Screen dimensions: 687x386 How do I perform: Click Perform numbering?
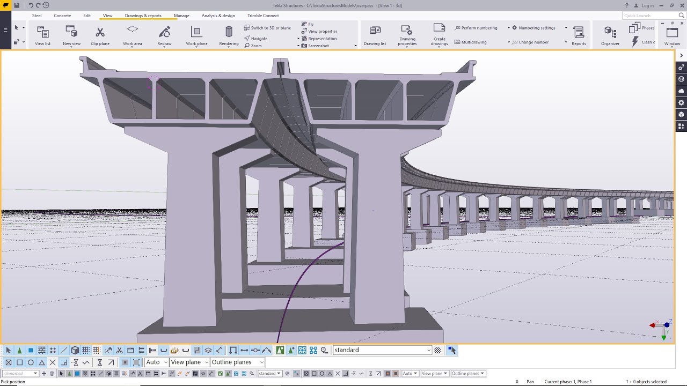click(476, 28)
